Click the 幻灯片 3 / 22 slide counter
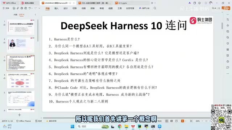232x130 pixels. click(x=7, y=121)
